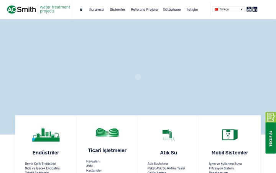Open the LinkedIn page icon
276x173 pixels.
[255, 9]
